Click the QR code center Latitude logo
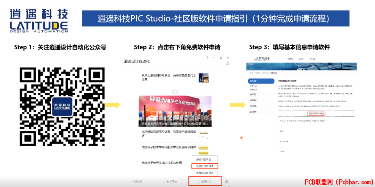 [x=62, y=107]
